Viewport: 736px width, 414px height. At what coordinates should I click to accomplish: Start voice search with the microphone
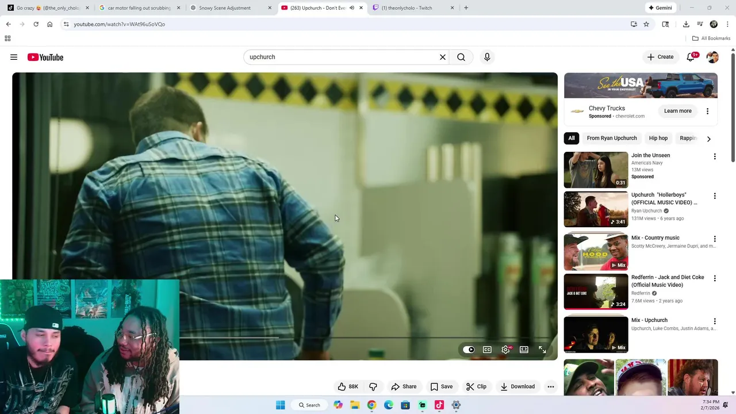[x=487, y=57]
